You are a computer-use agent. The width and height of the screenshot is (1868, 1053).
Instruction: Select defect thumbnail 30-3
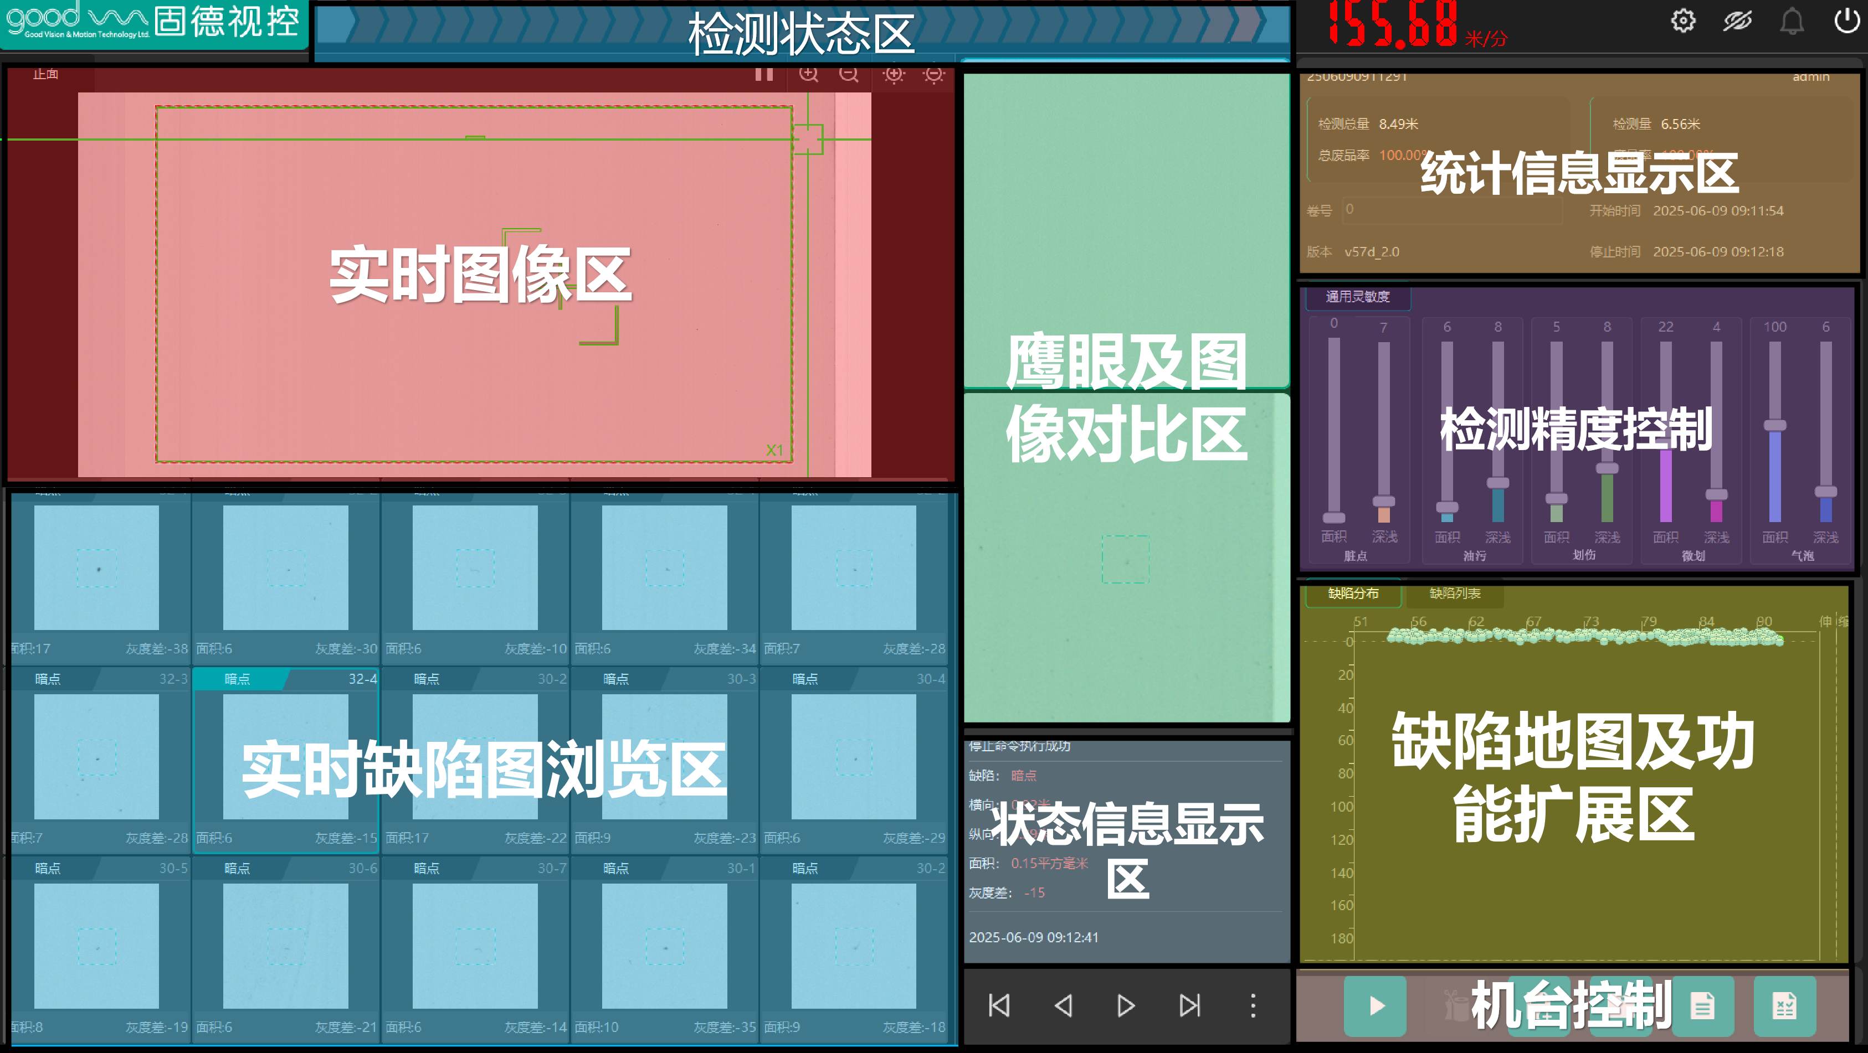(664, 757)
